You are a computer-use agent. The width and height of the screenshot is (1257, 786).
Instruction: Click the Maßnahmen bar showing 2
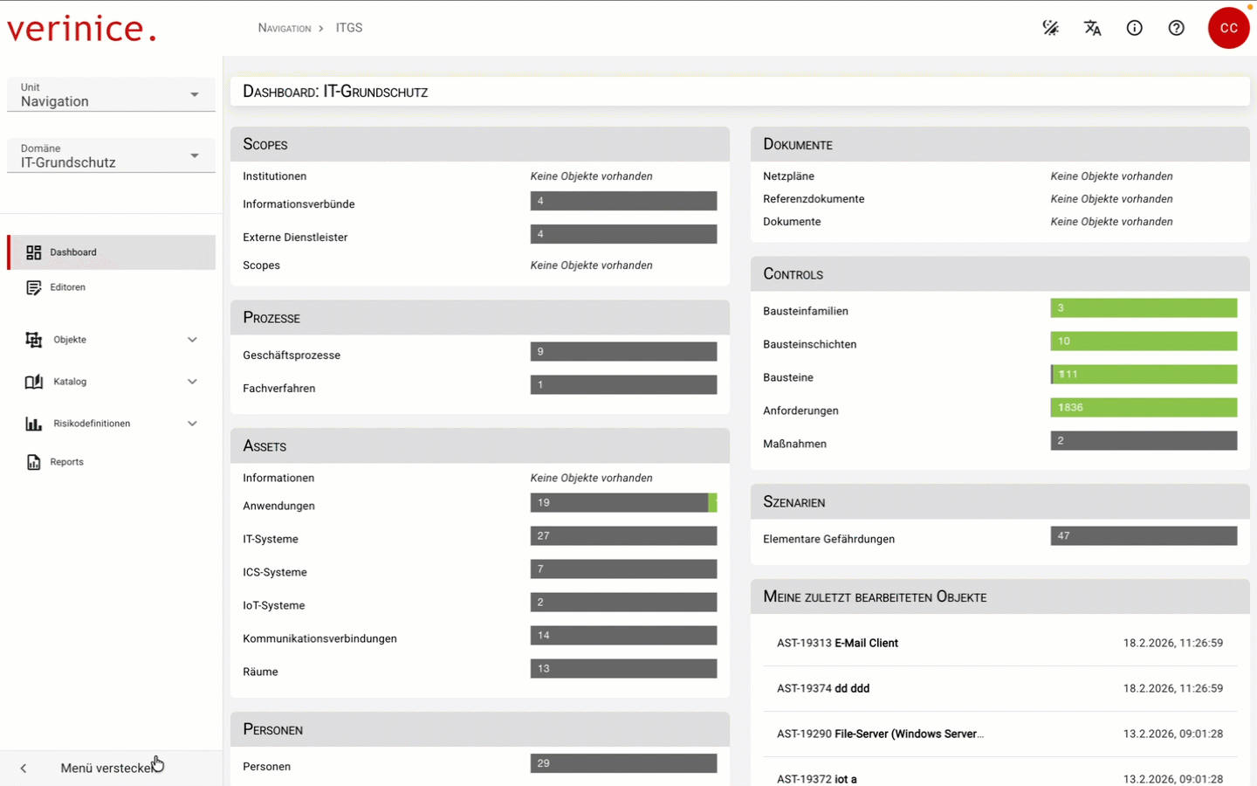1144,441
